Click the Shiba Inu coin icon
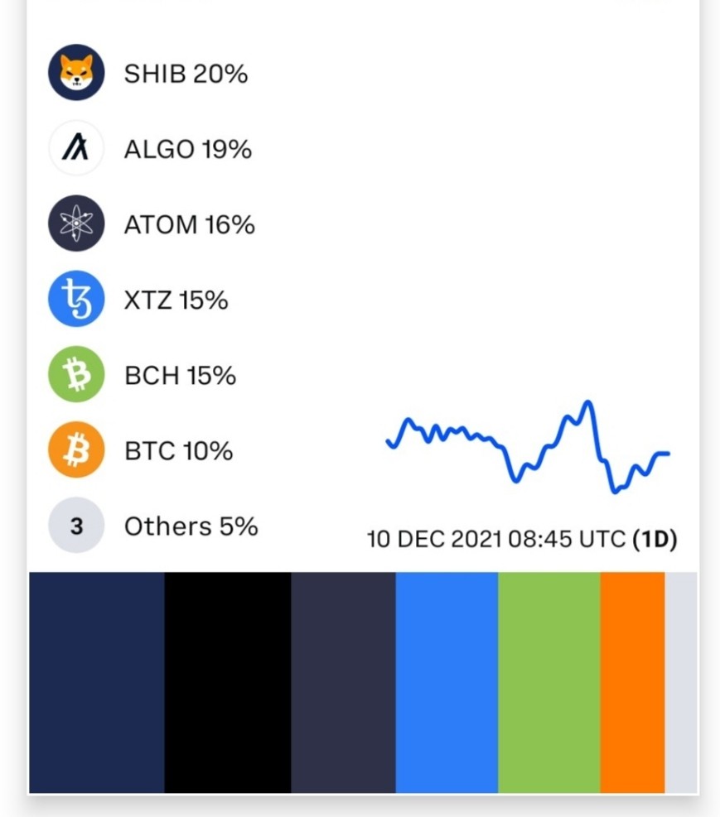 tap(76, 72)
